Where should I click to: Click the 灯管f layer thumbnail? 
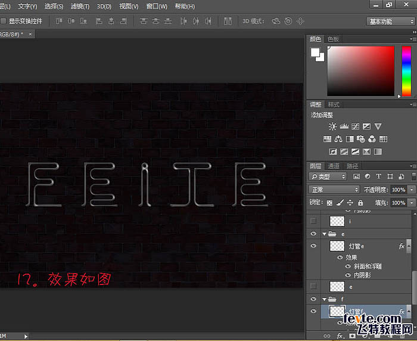(x=337, y=311)
